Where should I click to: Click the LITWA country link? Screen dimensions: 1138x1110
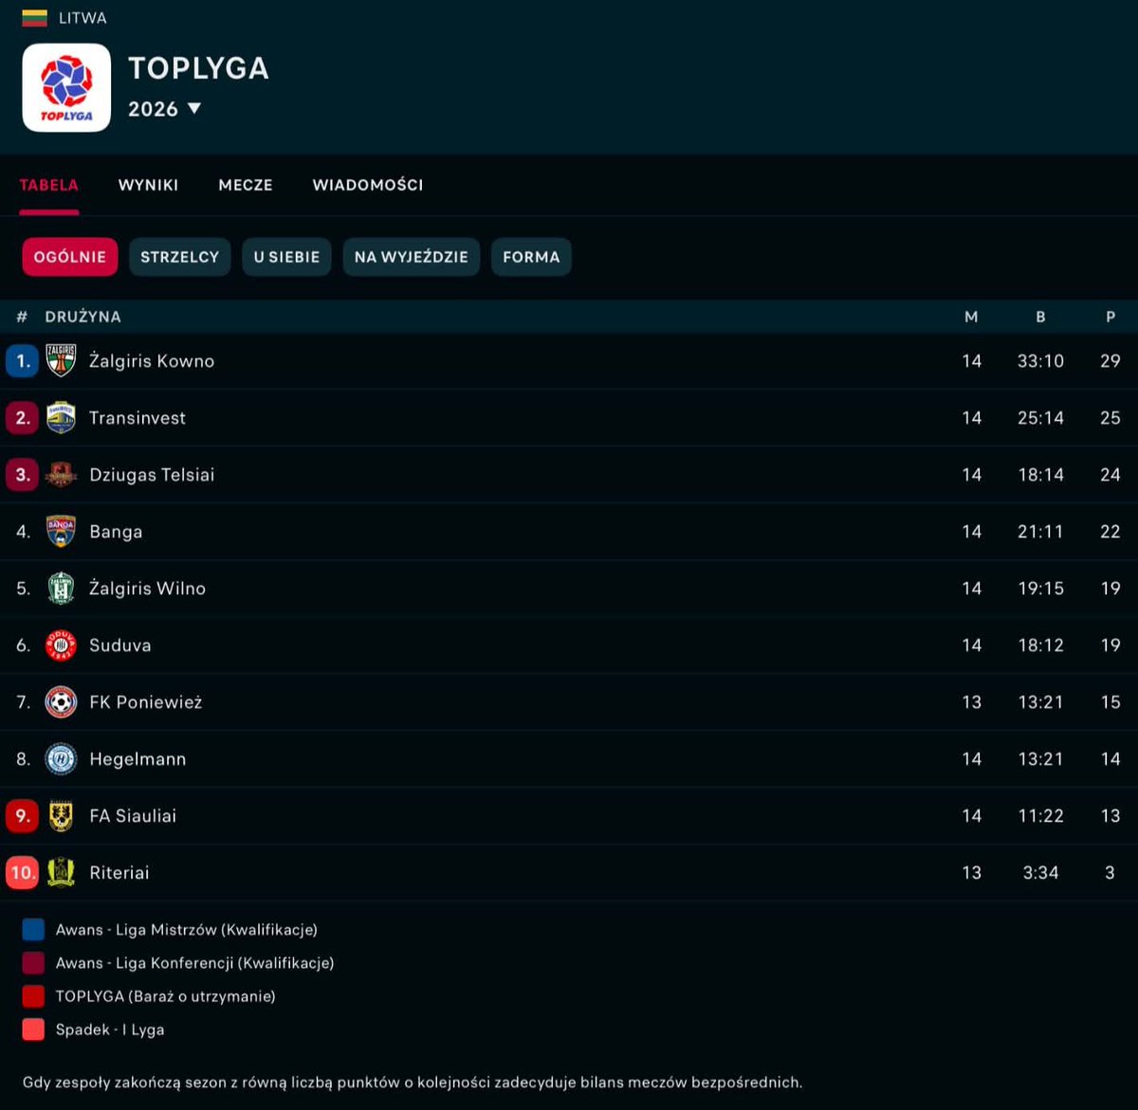pos(83,18)
